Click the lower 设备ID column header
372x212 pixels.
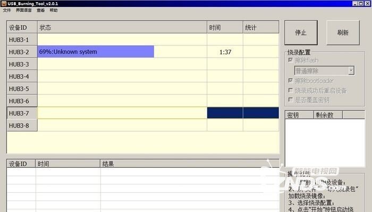(21, 164)
